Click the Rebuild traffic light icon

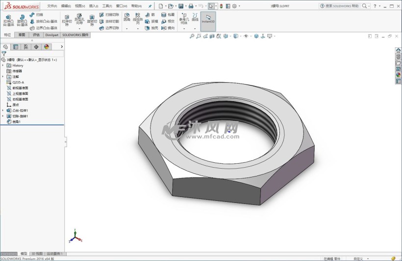pyautogui.click(x=221, y=6)
